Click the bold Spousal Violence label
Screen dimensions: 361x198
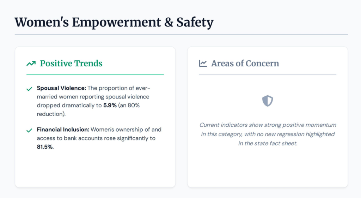(x=61, y=88)
